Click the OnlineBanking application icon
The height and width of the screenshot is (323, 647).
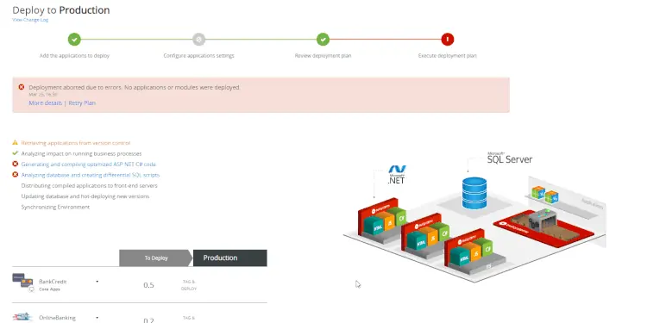click(22, 317)
